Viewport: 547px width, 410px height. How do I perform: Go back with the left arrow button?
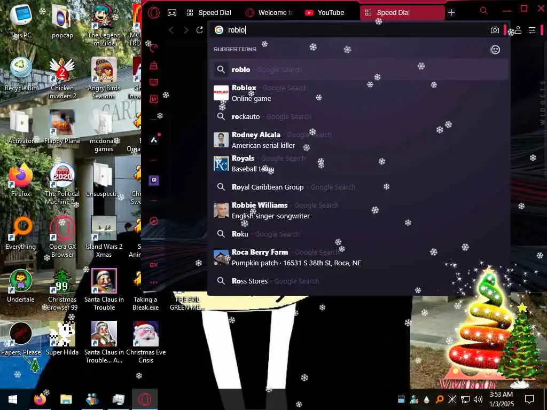pyautogui.click(x=171, y=30)
